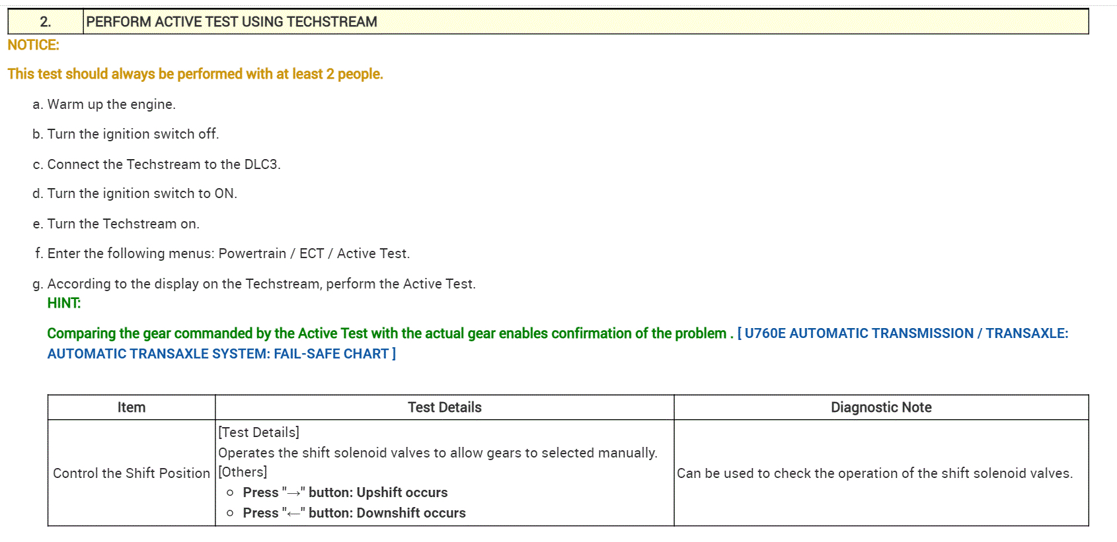
Task: Click the Downshift occurs bullet item
Action: coord(354,513)
